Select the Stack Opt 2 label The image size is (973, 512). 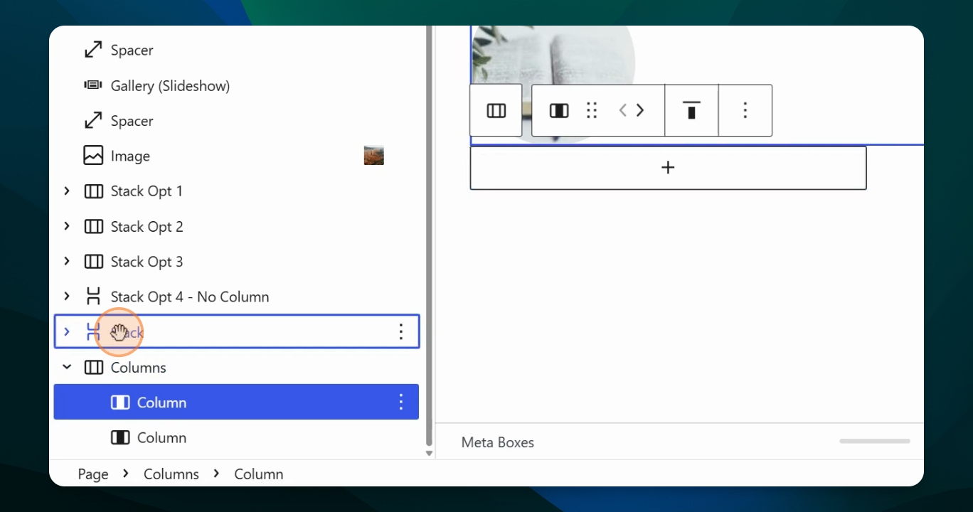(147, 227)
